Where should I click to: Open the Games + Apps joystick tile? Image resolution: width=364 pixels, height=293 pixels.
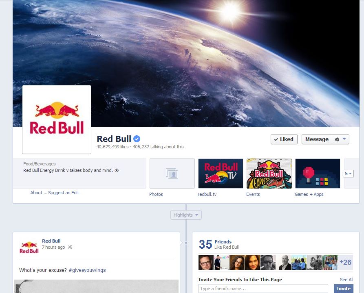point(318,174)
